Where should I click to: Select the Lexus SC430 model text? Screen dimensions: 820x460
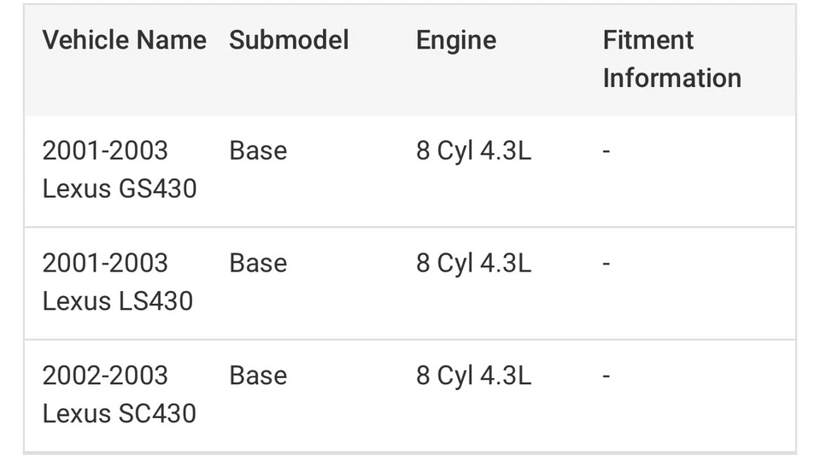[x=120, y=413]
